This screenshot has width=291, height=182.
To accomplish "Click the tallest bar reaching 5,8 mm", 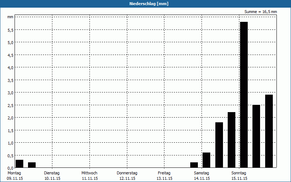I will click(x=244, y=95).
